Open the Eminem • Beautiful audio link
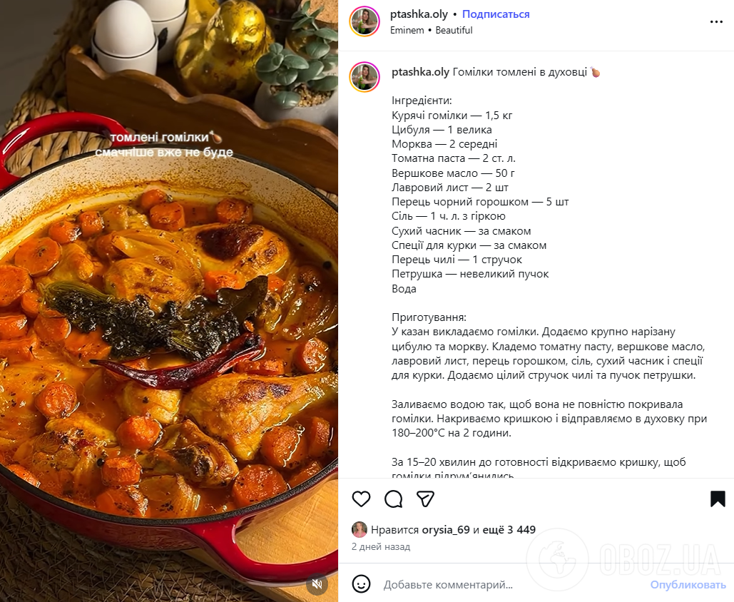Screen dimensions: 734x602 coord(431,31)
